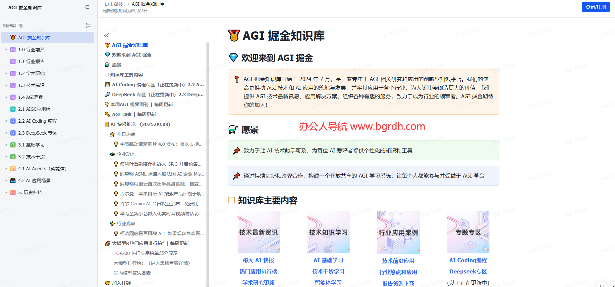Screen dimensions: 615x287
Task: Go to 企业动态 outline entry
Action: click(126, 154)
